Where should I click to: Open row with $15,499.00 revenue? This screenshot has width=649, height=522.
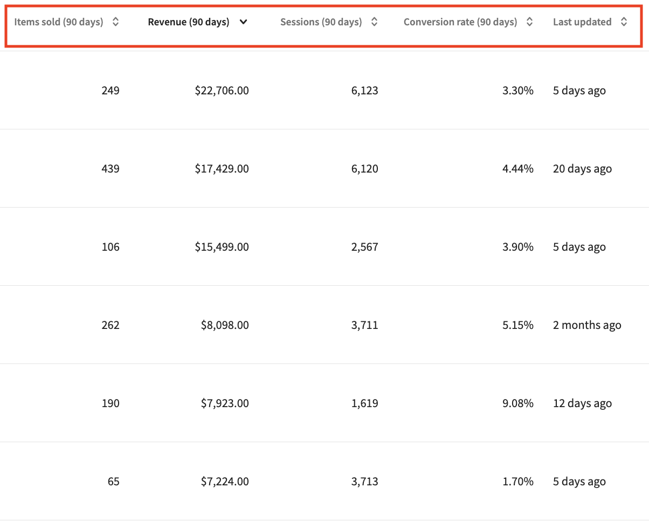[324, 246]
